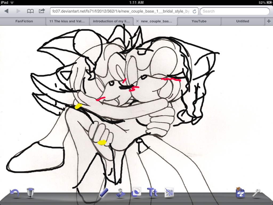Image resolution: width=273 pixels, height=205 pixels.
Task: Reload the page with the refresh icon
Action: (x=194, y=11)
